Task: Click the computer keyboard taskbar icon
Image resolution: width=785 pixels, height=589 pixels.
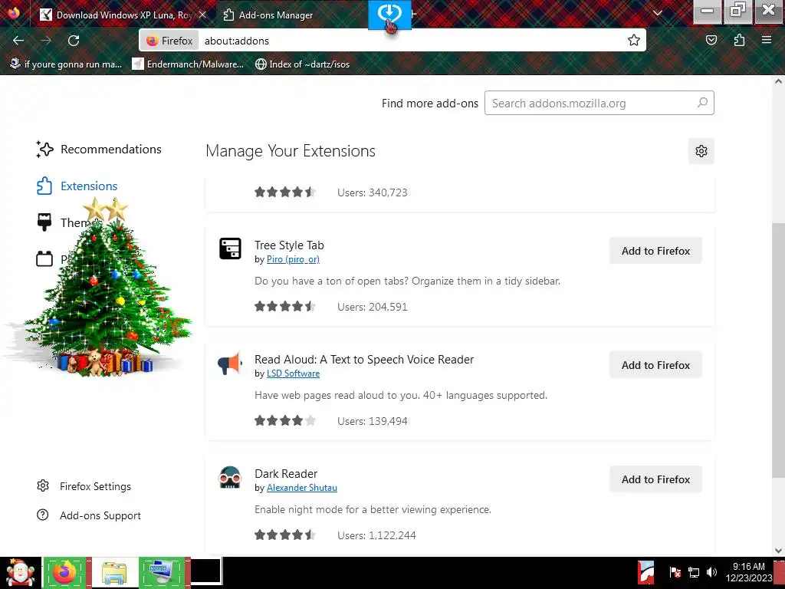Action: pos(163,572)
